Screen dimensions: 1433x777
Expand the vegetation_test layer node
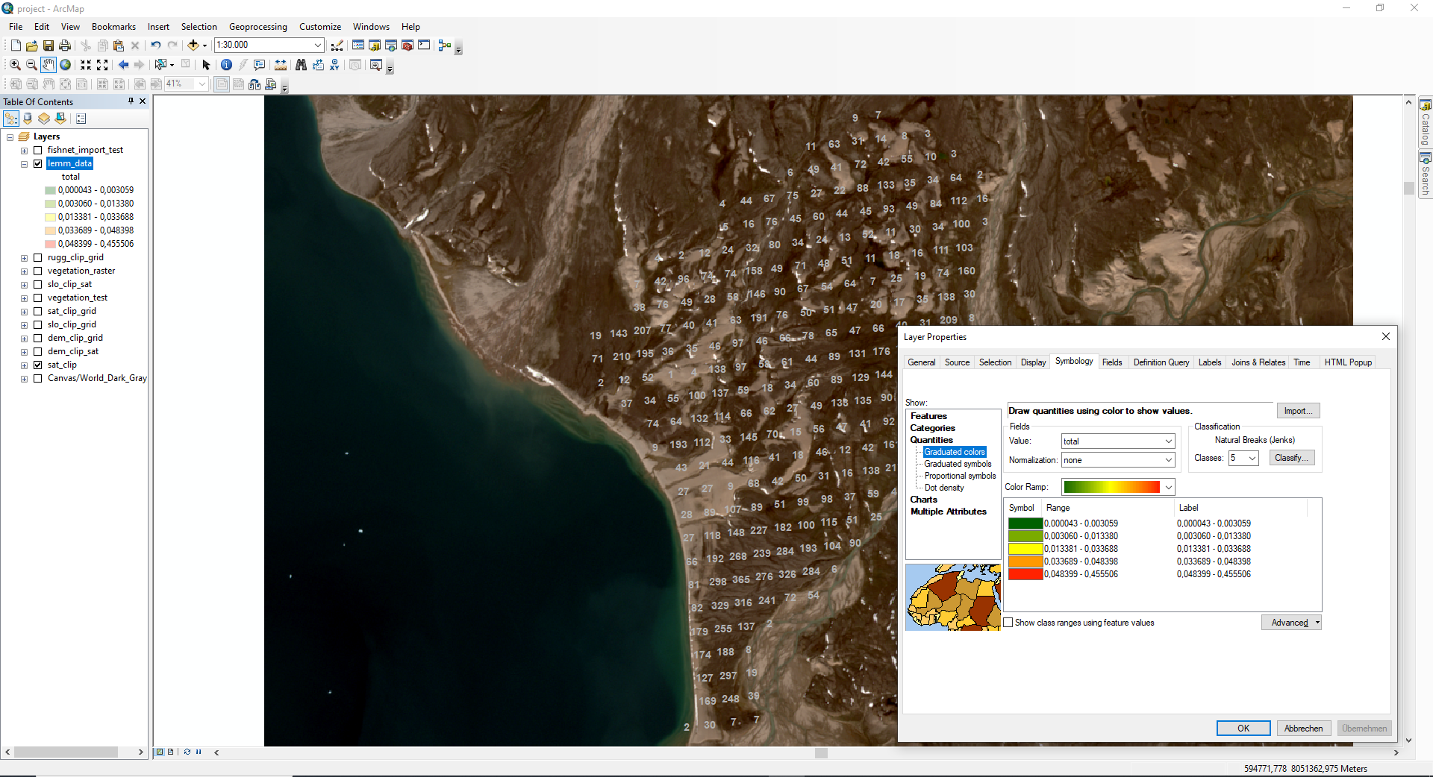pyautogui.click(x=24, y=298)
